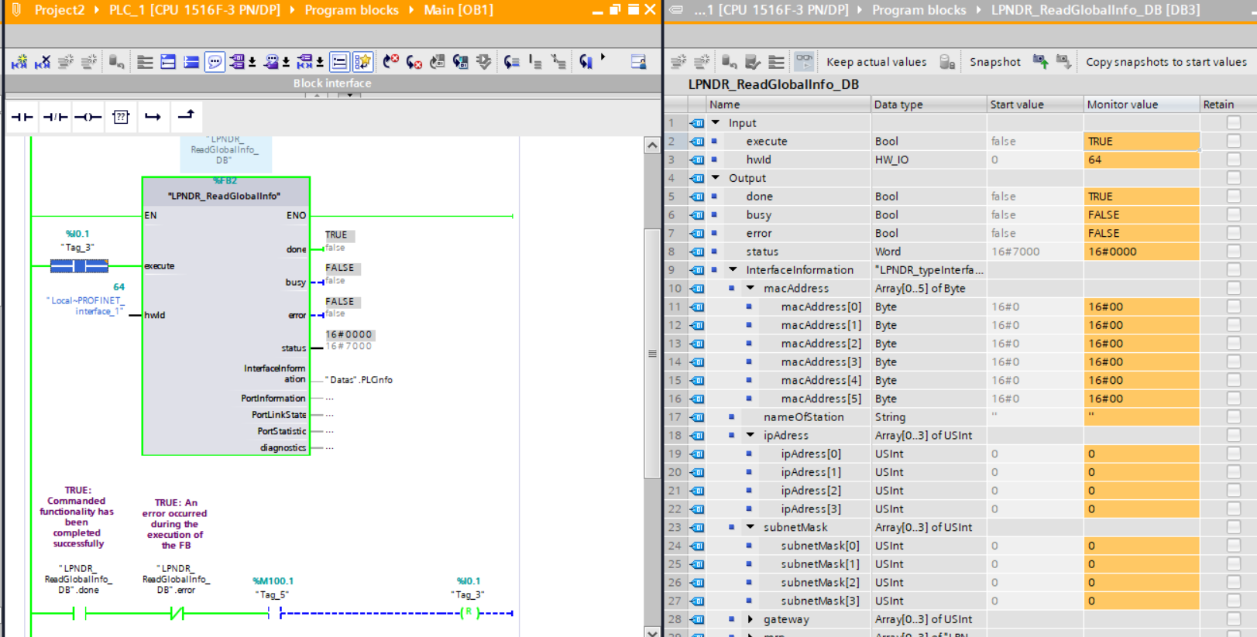
Task: Select Project2 in the breadcrumb path
Action: click(x=59, y=10)
